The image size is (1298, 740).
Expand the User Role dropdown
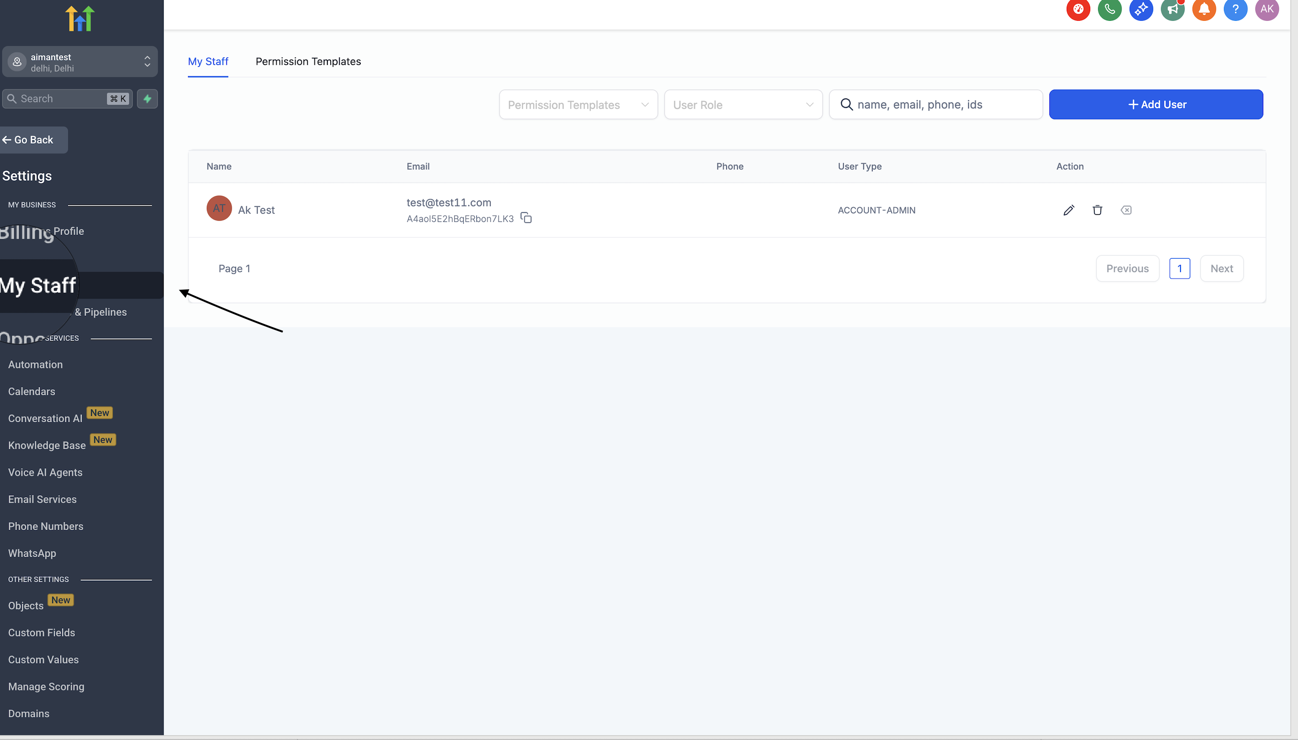click(743, 104)
